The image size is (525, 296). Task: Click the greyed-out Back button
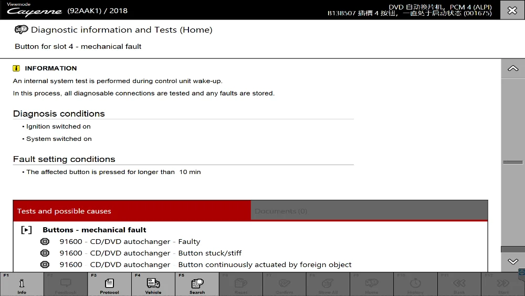pyautogui.click(x=459, y=284)
